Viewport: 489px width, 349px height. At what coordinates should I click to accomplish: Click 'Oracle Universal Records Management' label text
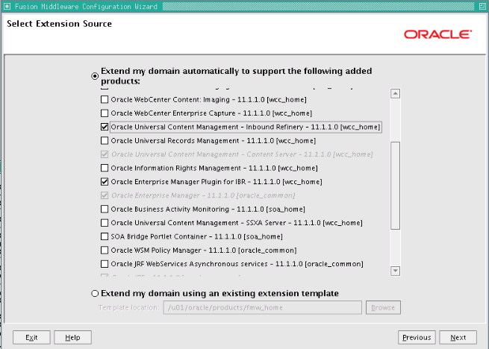(214, 140)
